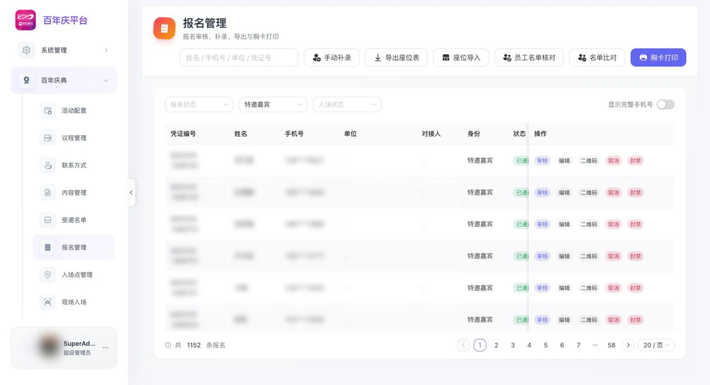Click the 座位导入 button

tap(461, 58)
